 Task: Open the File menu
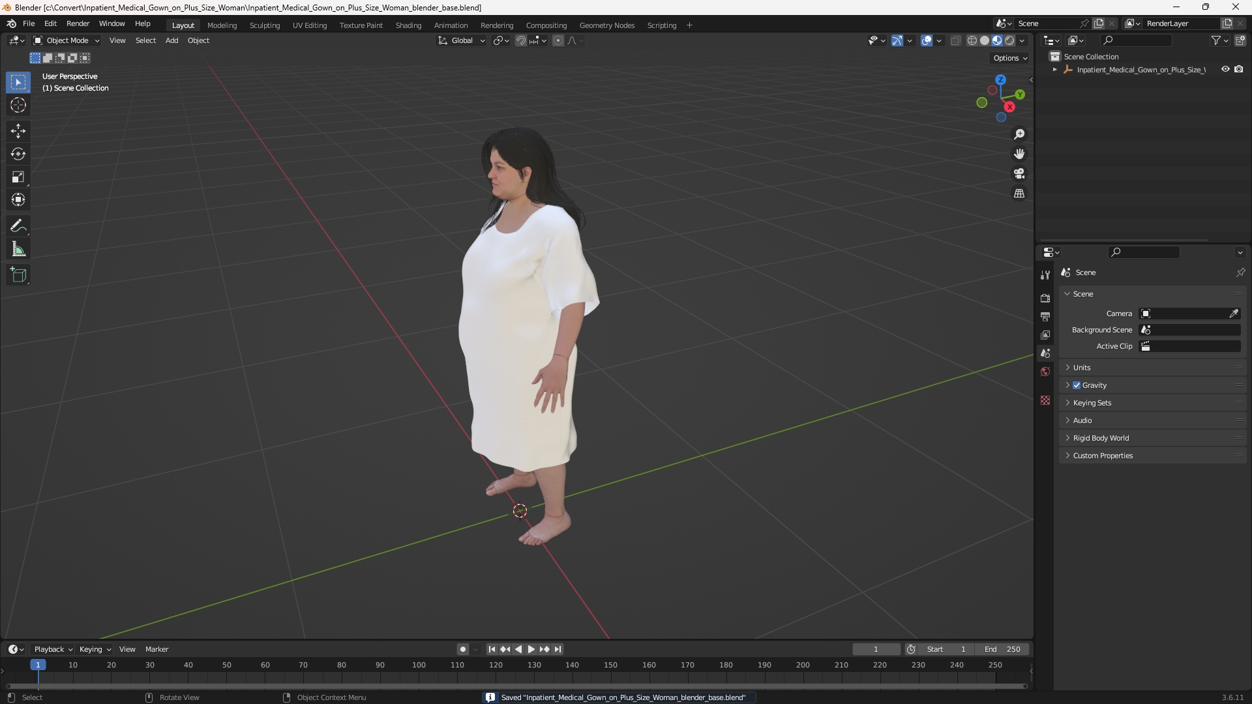click(x=29, y=23)
